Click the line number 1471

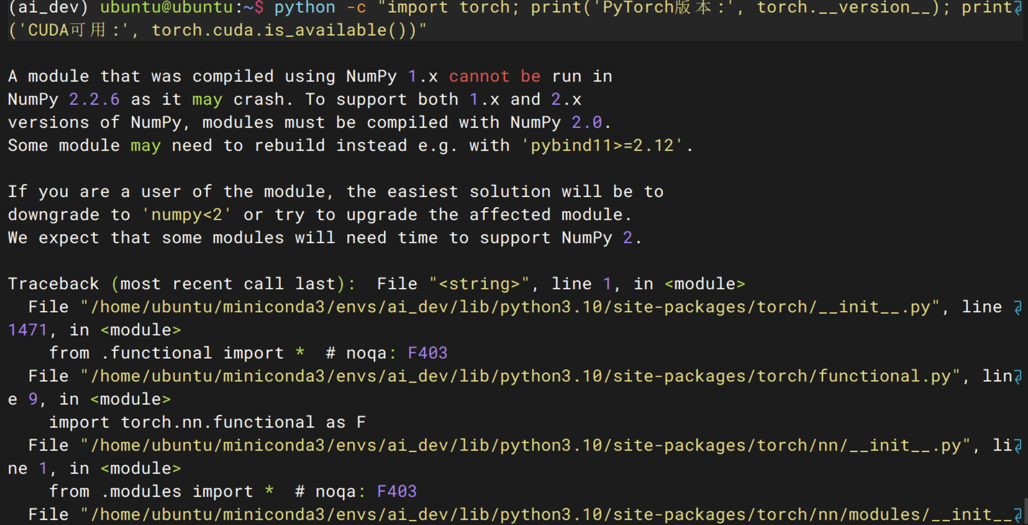(x=28, y=330)
